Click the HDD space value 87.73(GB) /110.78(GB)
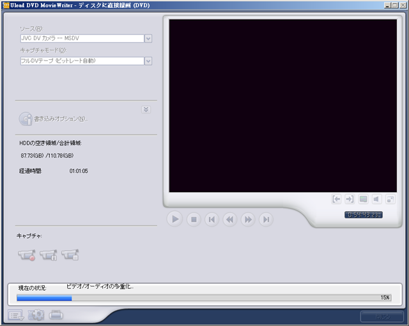409x326 pixels. [x=47, y=156]
